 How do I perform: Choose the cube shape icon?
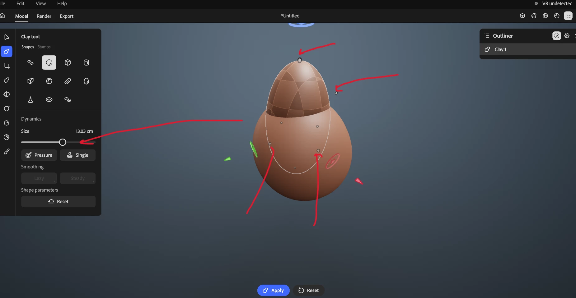pos(68,62)
